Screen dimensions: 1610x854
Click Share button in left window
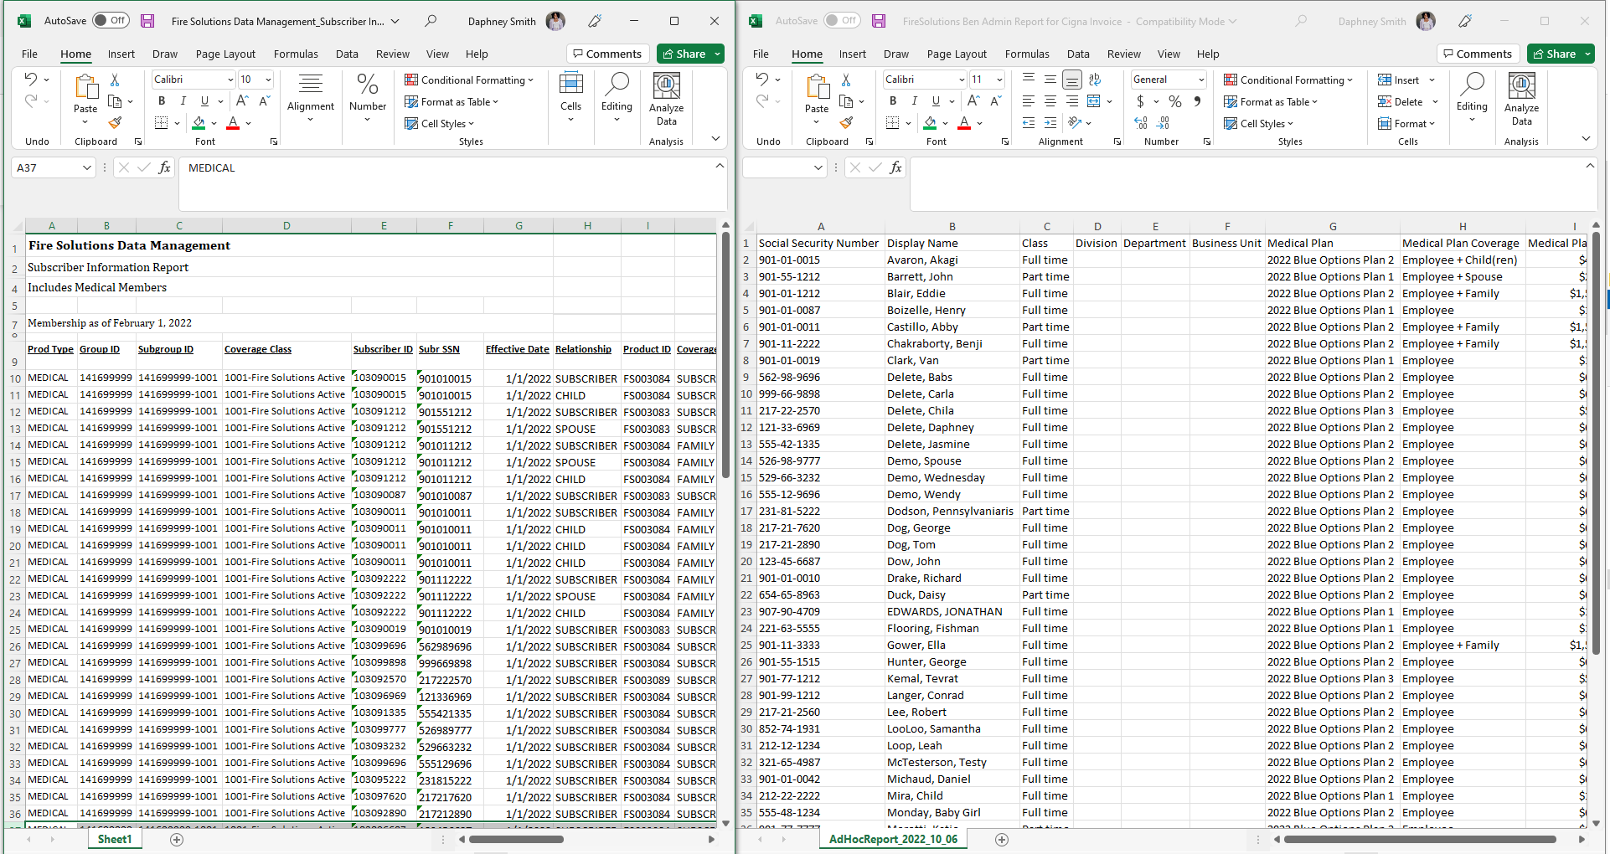click(x=684, y=54)
